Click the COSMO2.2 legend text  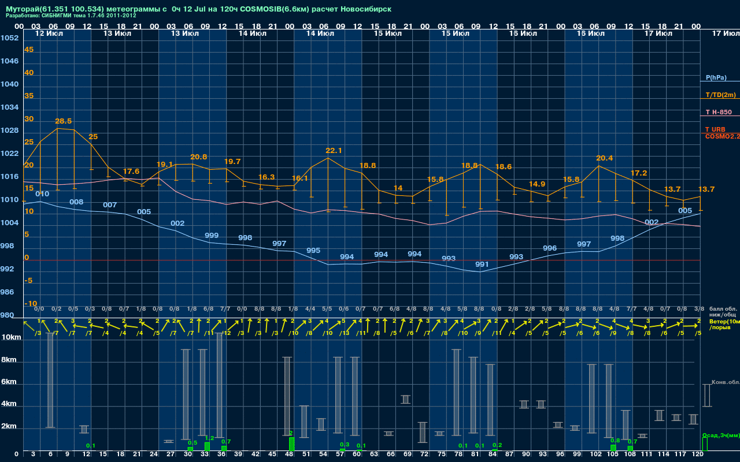(723, 136)
